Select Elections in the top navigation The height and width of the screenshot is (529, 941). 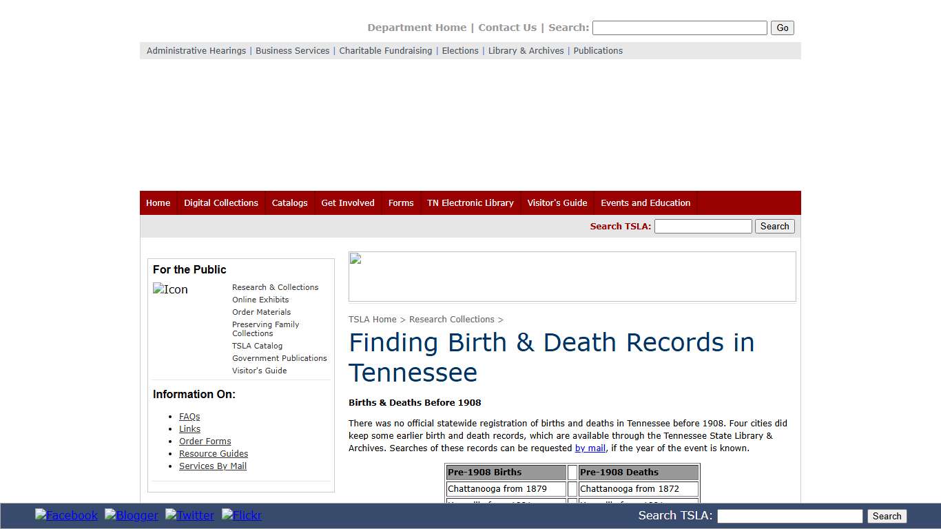tap(459, 50)
